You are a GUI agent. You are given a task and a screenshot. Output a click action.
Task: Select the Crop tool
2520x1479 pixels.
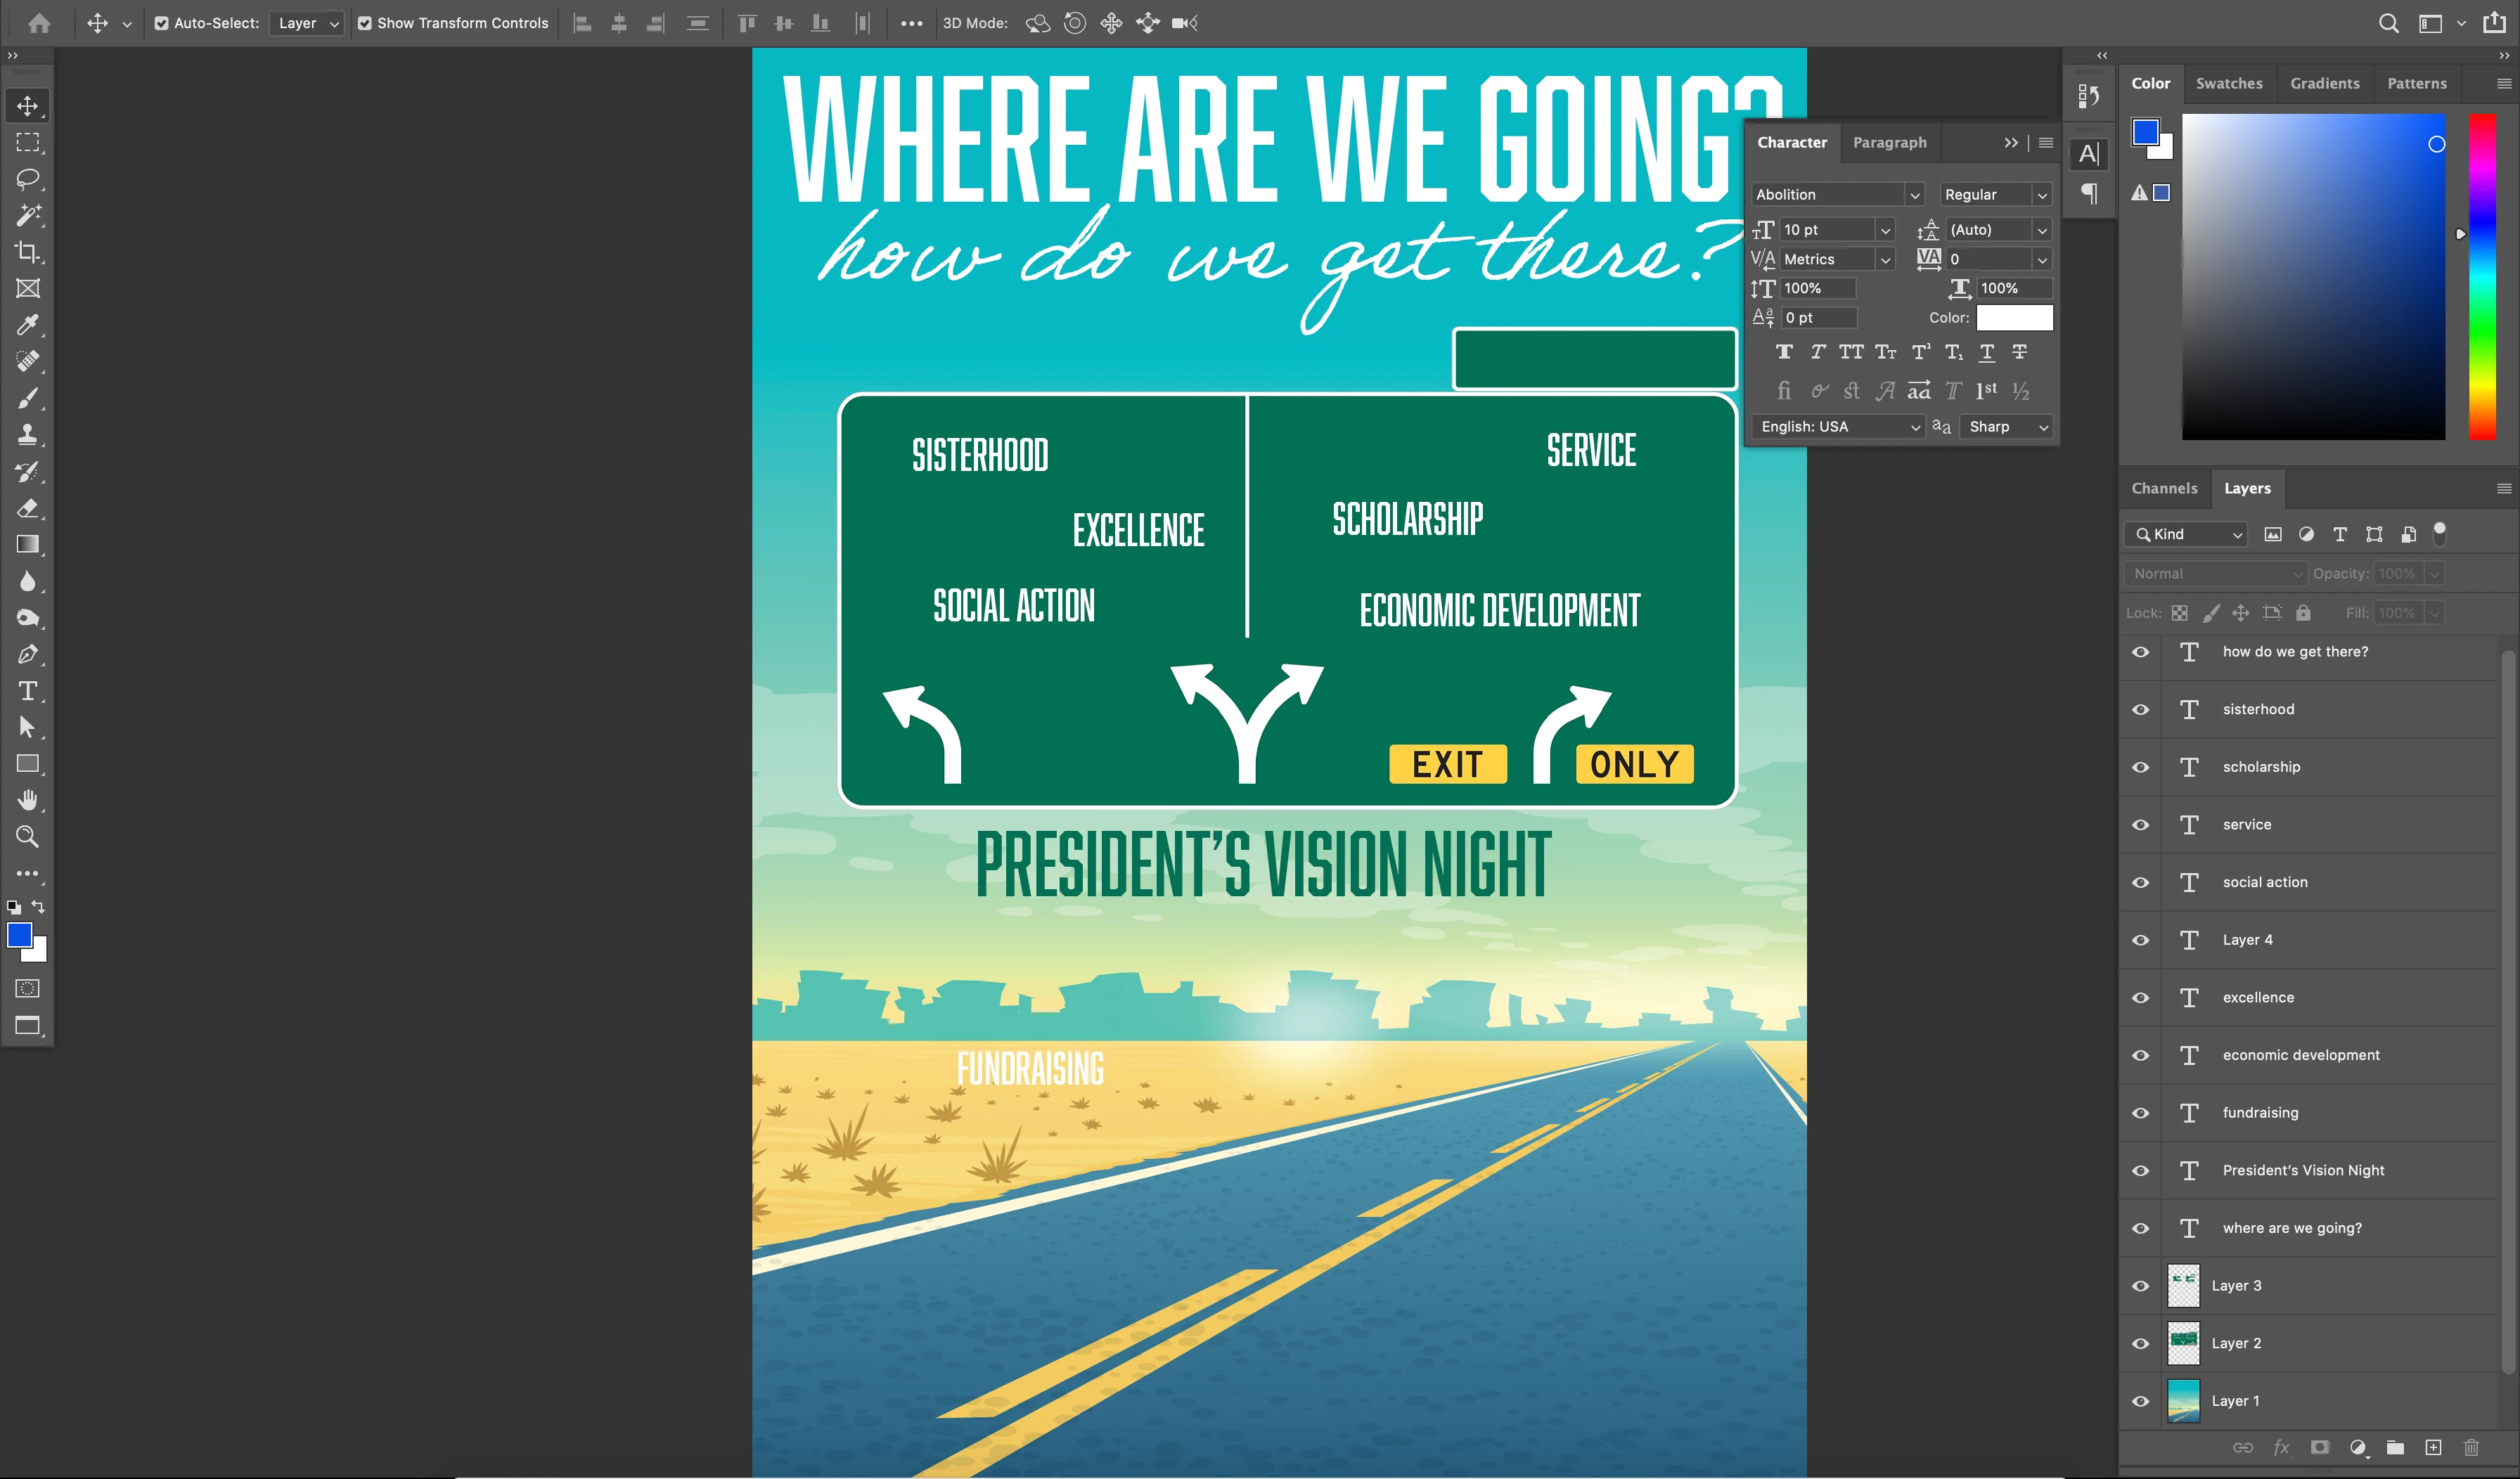[x=27, y=252]
